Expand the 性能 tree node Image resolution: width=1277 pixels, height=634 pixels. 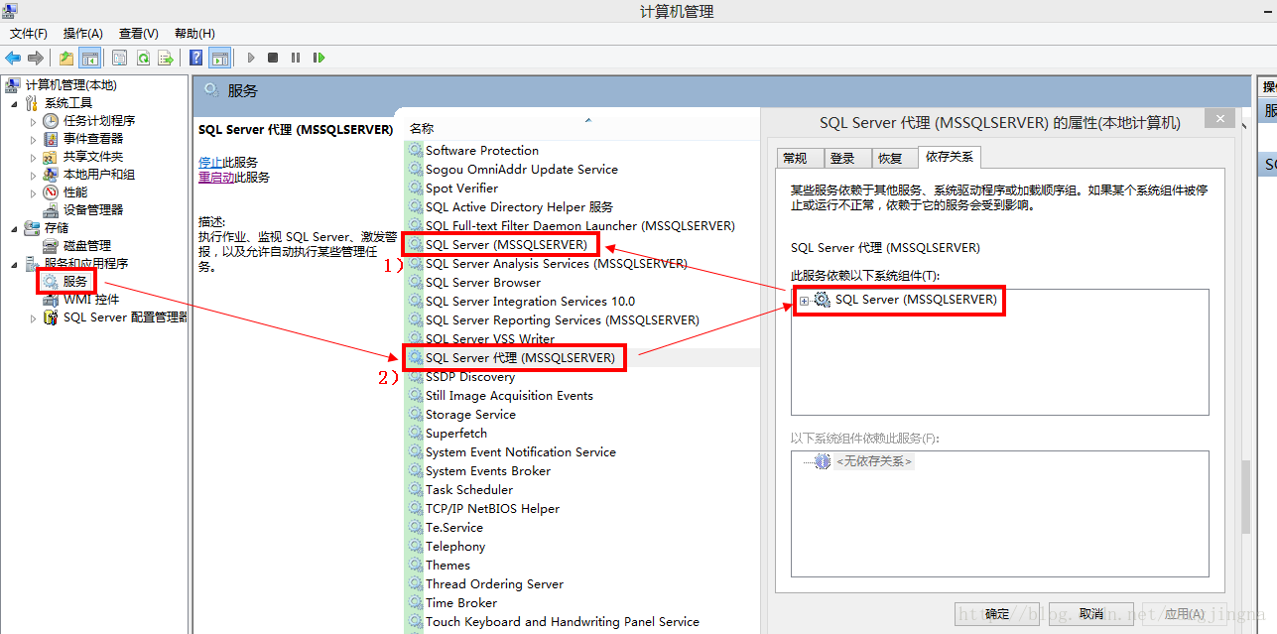pyautogui.click(x=33, y=192)
